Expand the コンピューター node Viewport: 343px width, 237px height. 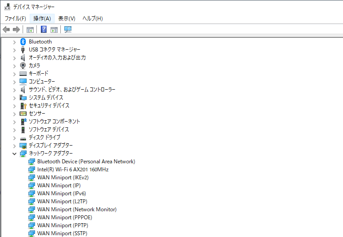click(15, 82)
